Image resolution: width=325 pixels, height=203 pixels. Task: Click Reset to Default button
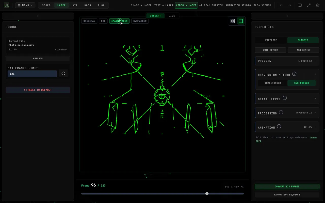(x=38, y=90)
